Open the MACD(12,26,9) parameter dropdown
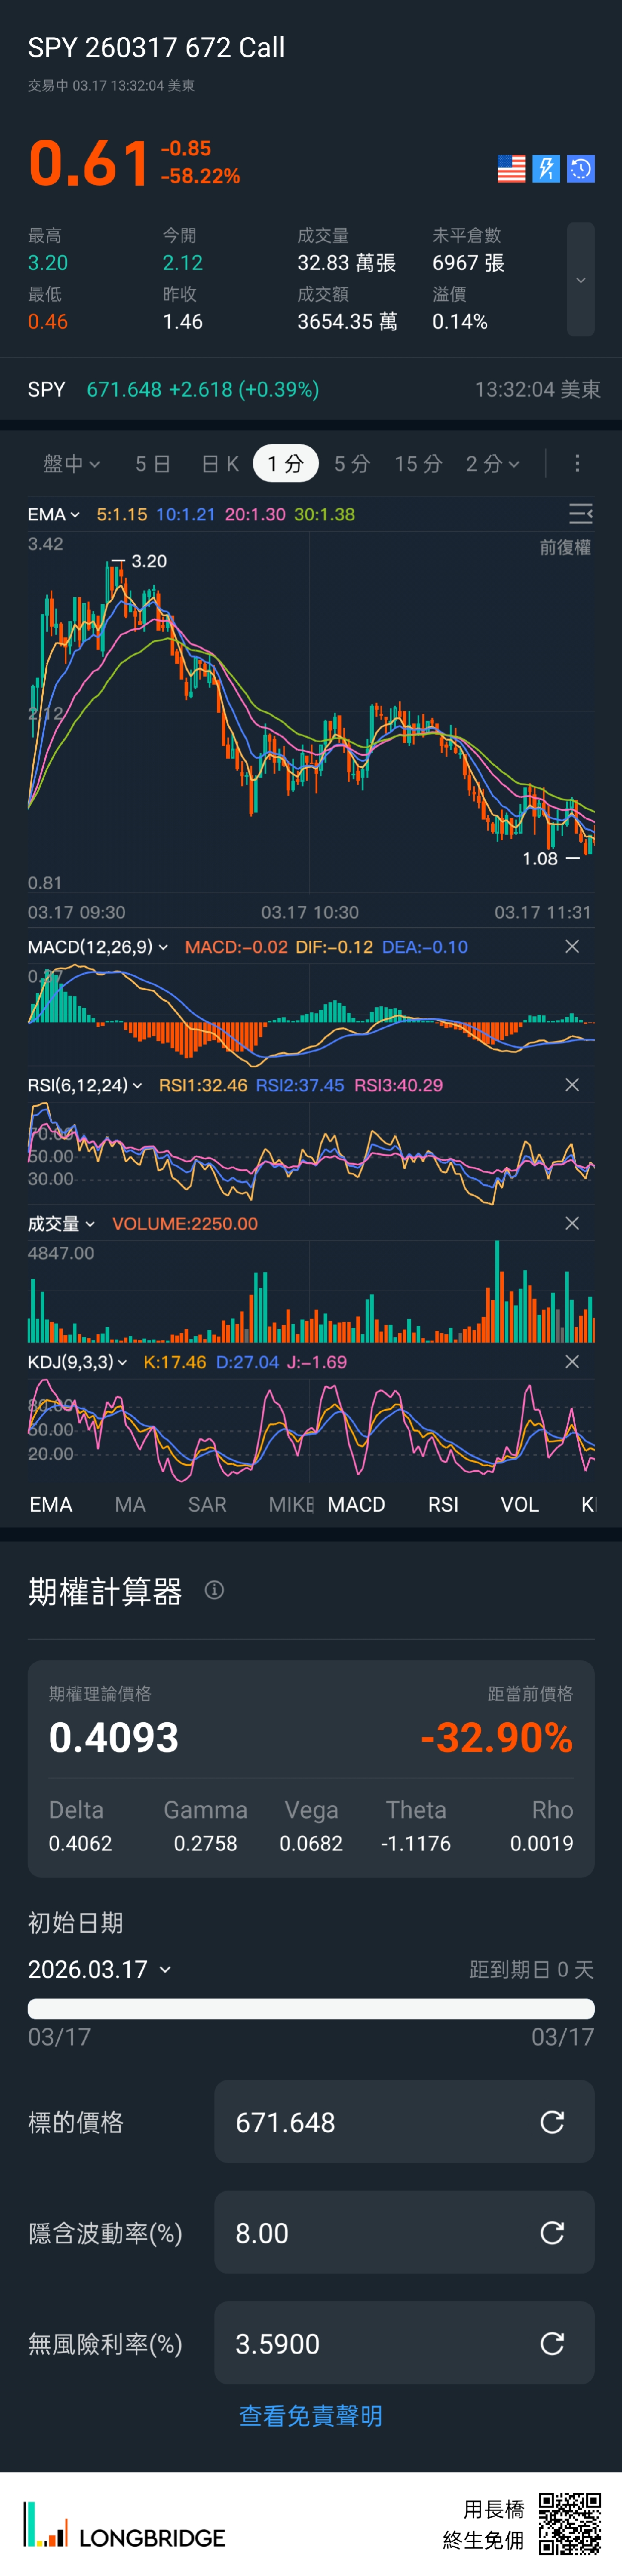This screenshot has width=622, height=2576. pos(98,947)
